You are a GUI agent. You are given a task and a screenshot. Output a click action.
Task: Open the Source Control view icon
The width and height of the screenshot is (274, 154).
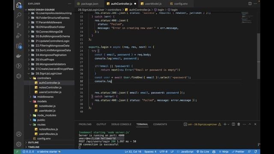tap(19, 25)
